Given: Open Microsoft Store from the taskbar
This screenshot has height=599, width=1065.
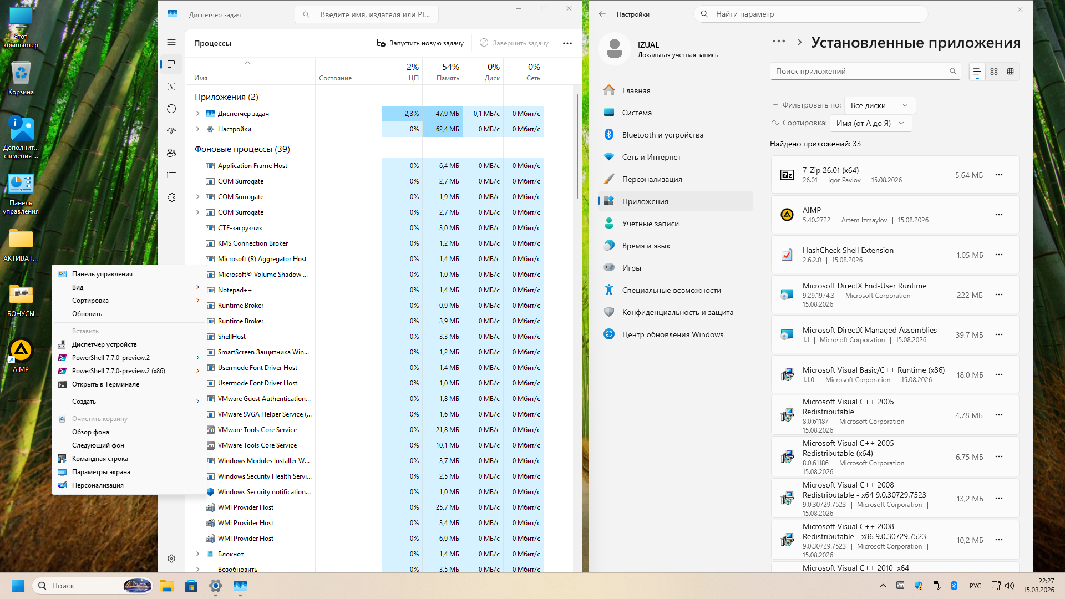Looking at the screenshot, I should point(191,586).
